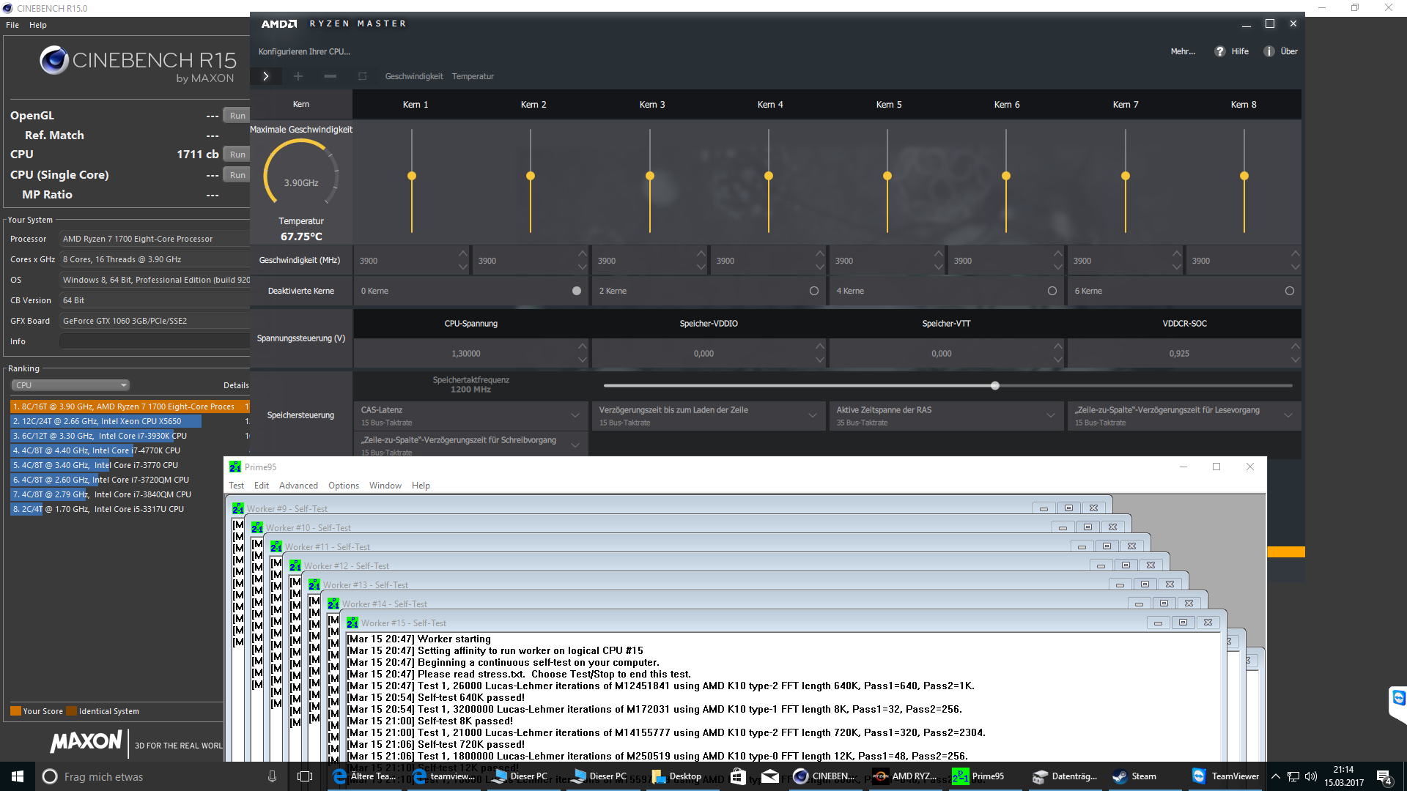
Task: Open the Über info icon
Action: coord(1268,51)
